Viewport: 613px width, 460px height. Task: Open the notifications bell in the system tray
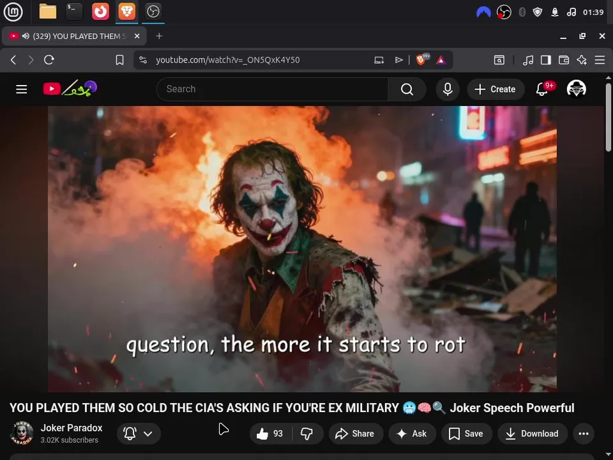pyautogui.click(x=555, y=13)
